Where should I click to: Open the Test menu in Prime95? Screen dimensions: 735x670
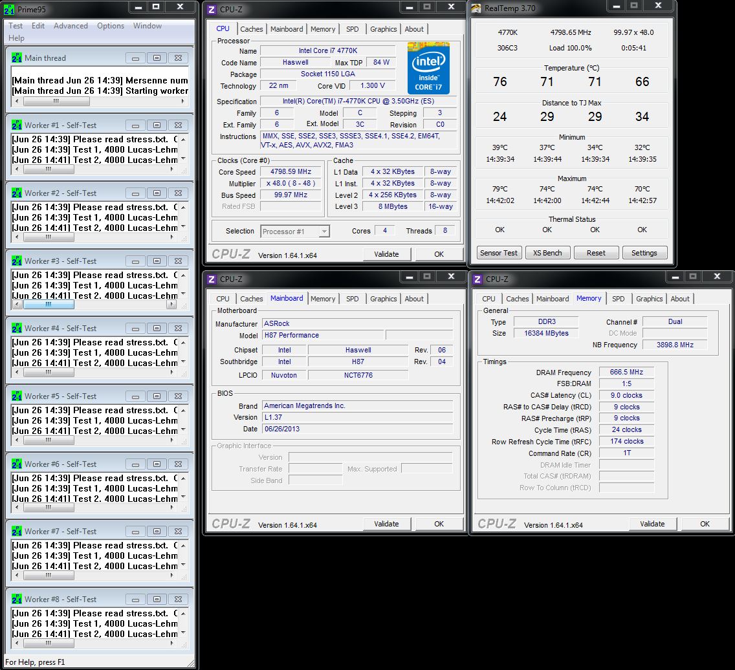point(16,26)
